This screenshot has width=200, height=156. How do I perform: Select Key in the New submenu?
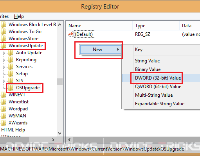pyautogui.click(x=139, y=50)
